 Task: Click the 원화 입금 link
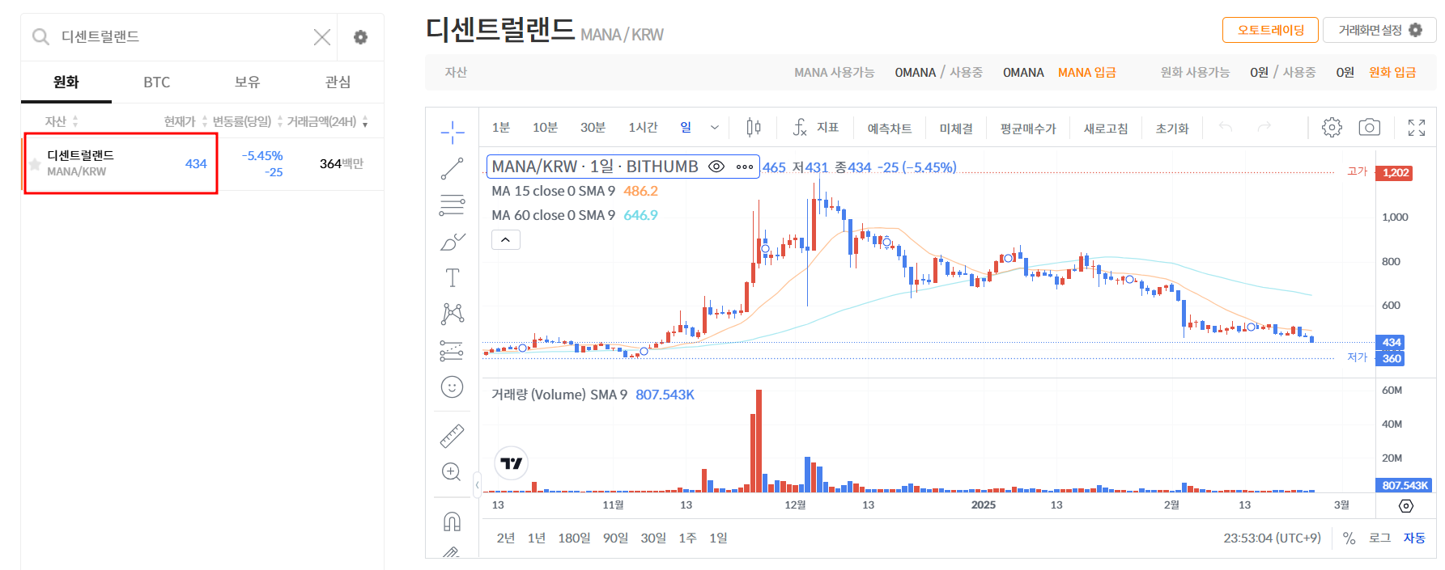point(1392,73)
